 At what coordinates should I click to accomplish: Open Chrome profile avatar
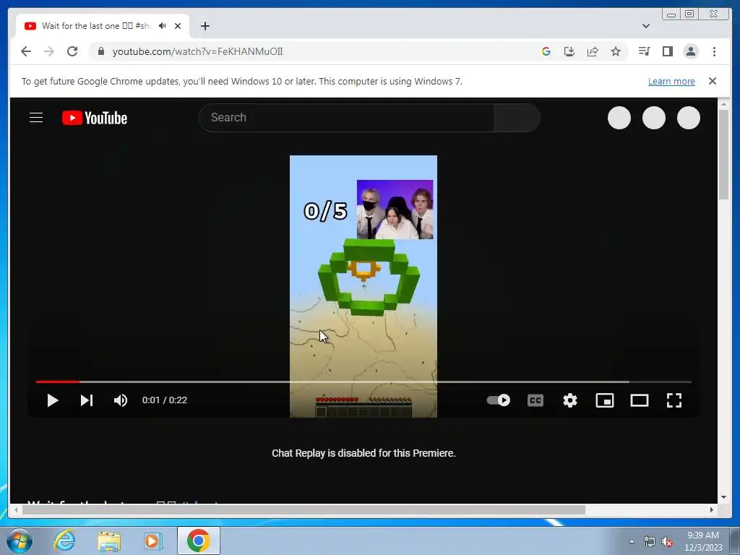click(690, 51)
